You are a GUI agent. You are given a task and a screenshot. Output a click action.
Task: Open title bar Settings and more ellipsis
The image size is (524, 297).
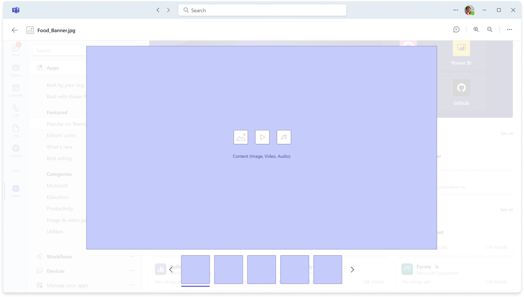pyautogui.click(x=455, y=10)
